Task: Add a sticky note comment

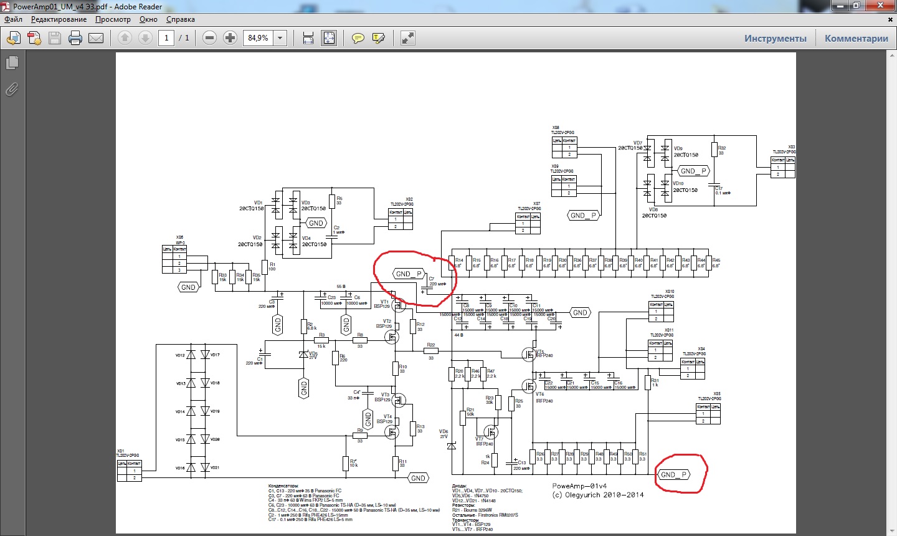Action: pyautogui.click(x=358, y=39)
